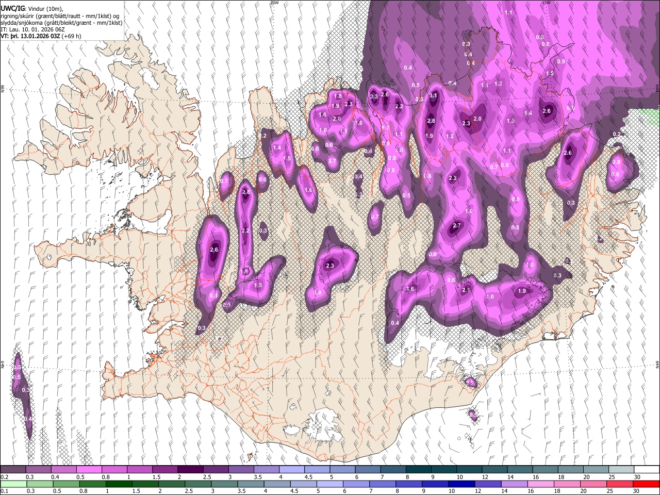Pick upper legend swatch between 2 and 2.5
This screenshot has width=660, height=495.
pyautogui.click(x=190, y=470)
